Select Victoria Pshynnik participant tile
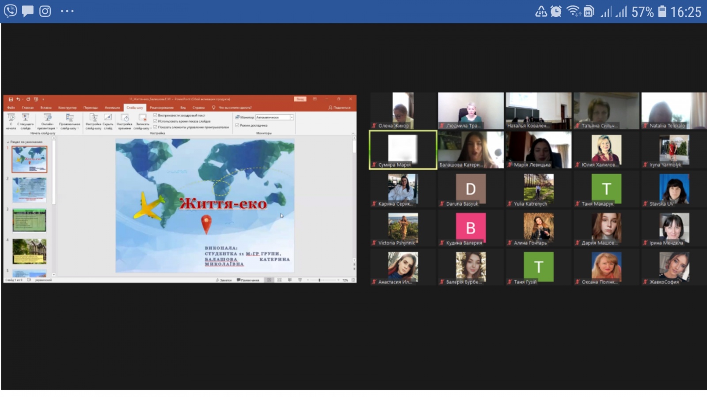The height and width of the screenshot is (397, 707). (x=403, y=228)
